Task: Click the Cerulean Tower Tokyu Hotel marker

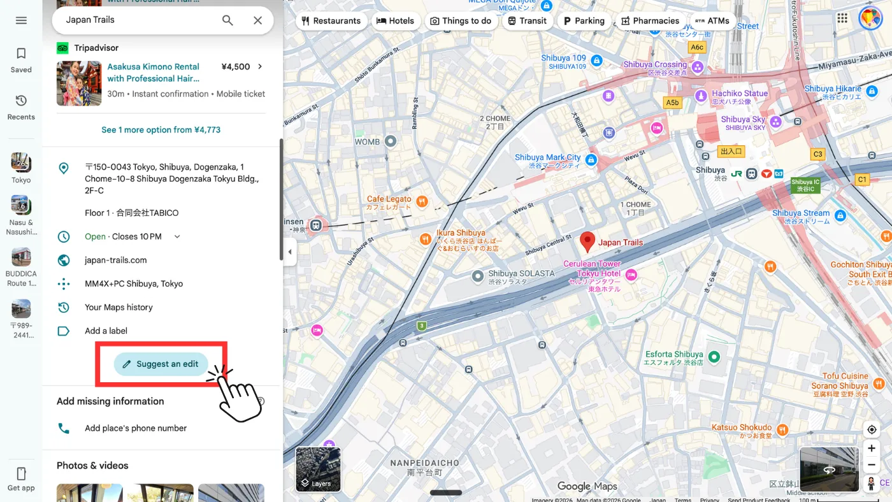Action: [x=631, y=275]
